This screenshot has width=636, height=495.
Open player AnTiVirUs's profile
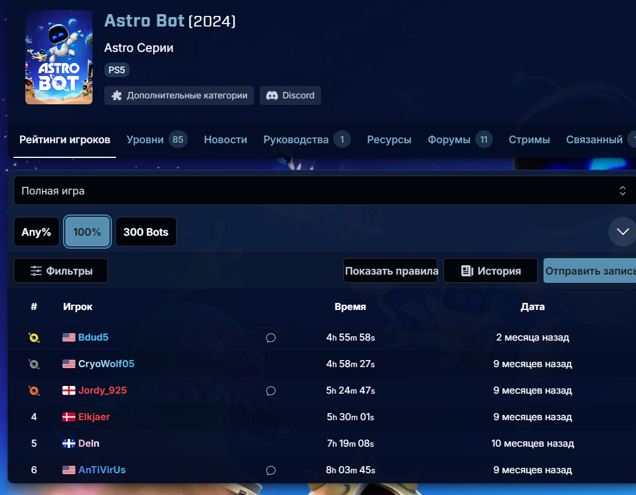[x=102, y=470]
